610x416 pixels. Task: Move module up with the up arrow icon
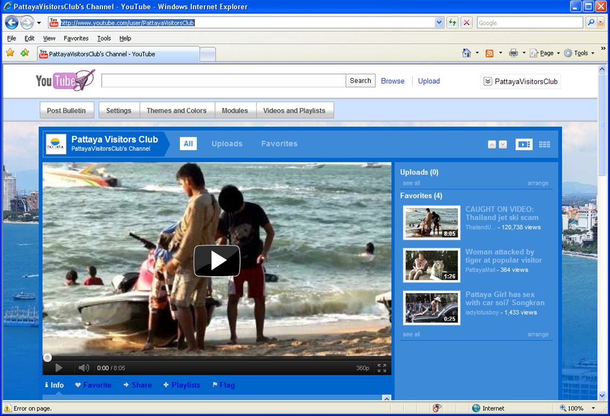492,144
